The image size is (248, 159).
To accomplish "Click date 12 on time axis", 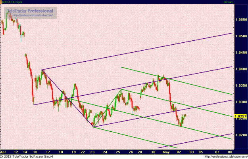I will (x=16, y=152).
